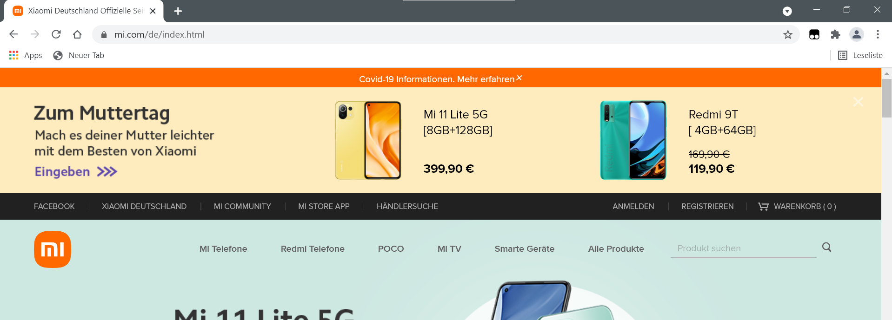Open the Chrome three-dot menu
Screen dimensions: 892x320
pyautogui.click(x=878, y=34)
